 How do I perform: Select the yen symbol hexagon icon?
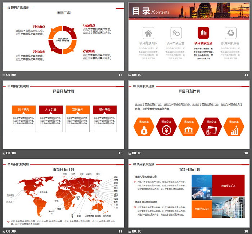pyautogui.click(x=166, y=127)
